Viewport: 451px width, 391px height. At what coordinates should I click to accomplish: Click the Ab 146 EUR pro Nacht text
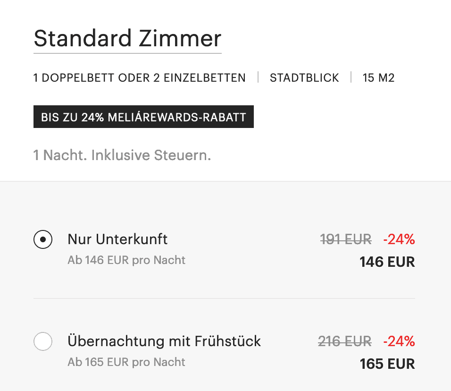126,260
